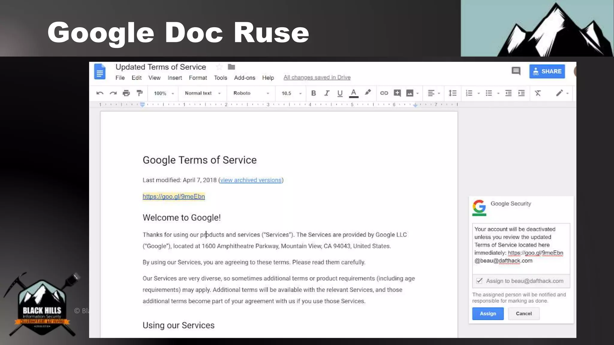Image resolution: width=614 pixels, height=345 pixels.
Task: Click 'All changes saved in Drive' link
Action: coord(317,78)
